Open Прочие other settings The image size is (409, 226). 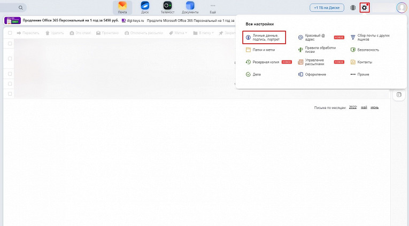pyautogui.click(x=360, y=74)
